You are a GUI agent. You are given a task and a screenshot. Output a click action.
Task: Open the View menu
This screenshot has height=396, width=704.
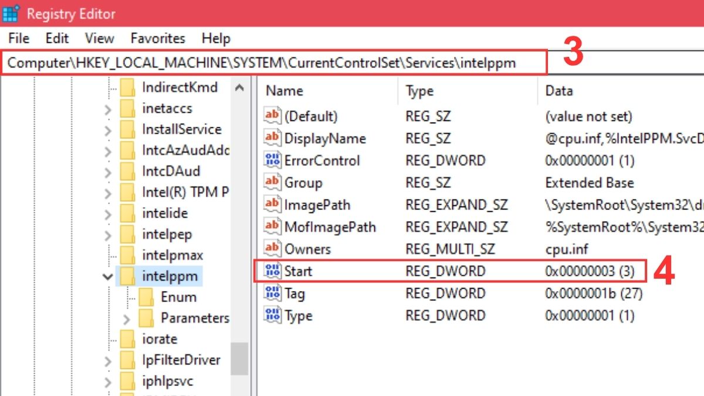tap(99, 39)
